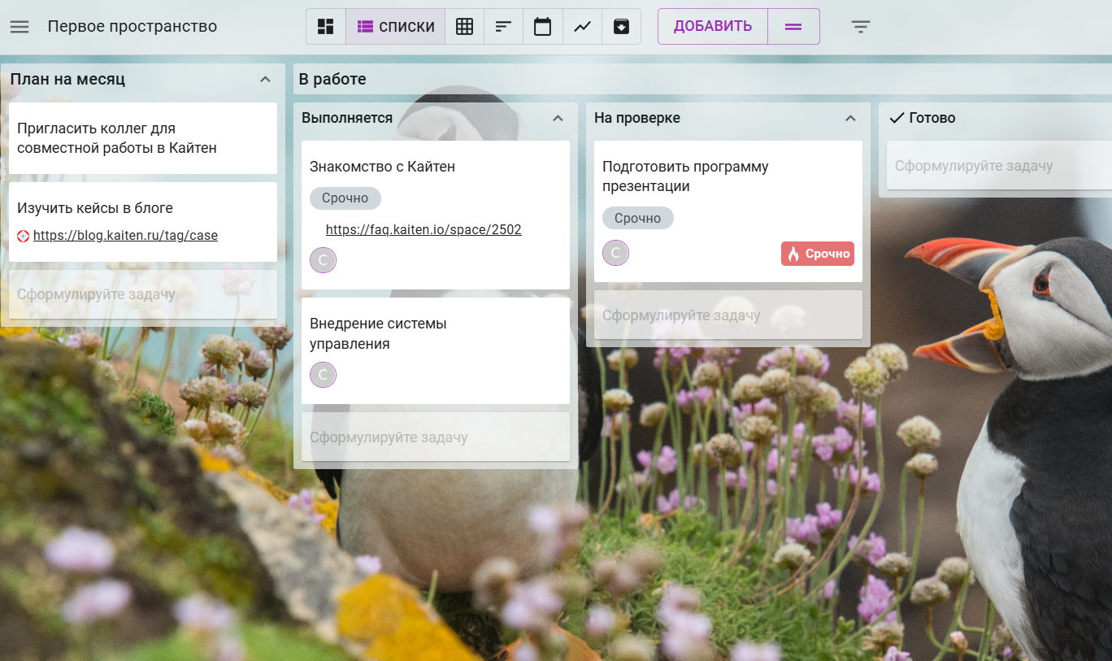Switch to the table grid view
This screenshot has height=661, width=1112.
pyautogui.click(x=464, y=27)
